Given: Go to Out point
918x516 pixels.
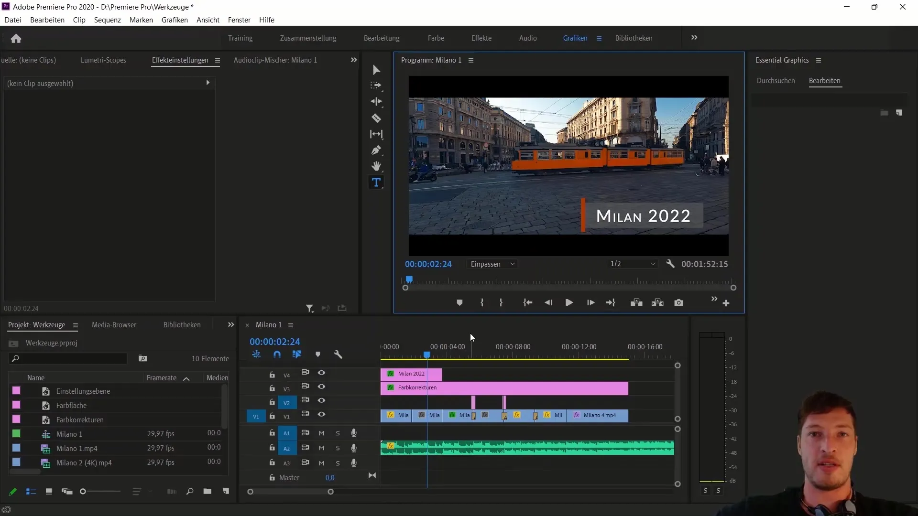Looking at the screenshot, I should click(611, 303).
